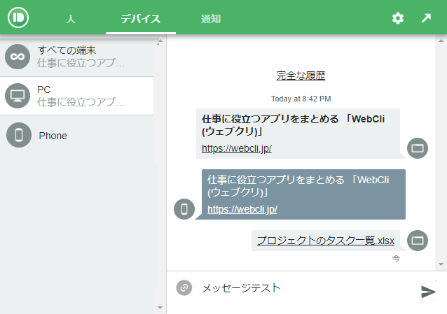Viewport: 447px width, 314px height.
Task: Open the 完全な履歴 link
Action: [301, 76]
